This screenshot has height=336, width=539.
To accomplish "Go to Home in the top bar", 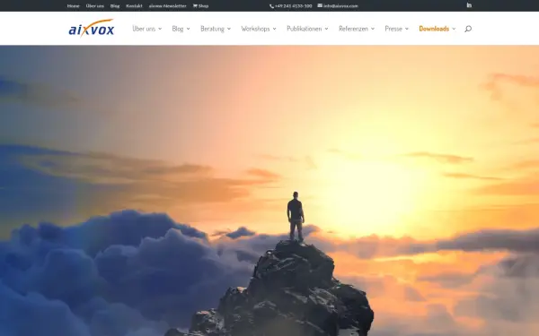I will point(74,6).
